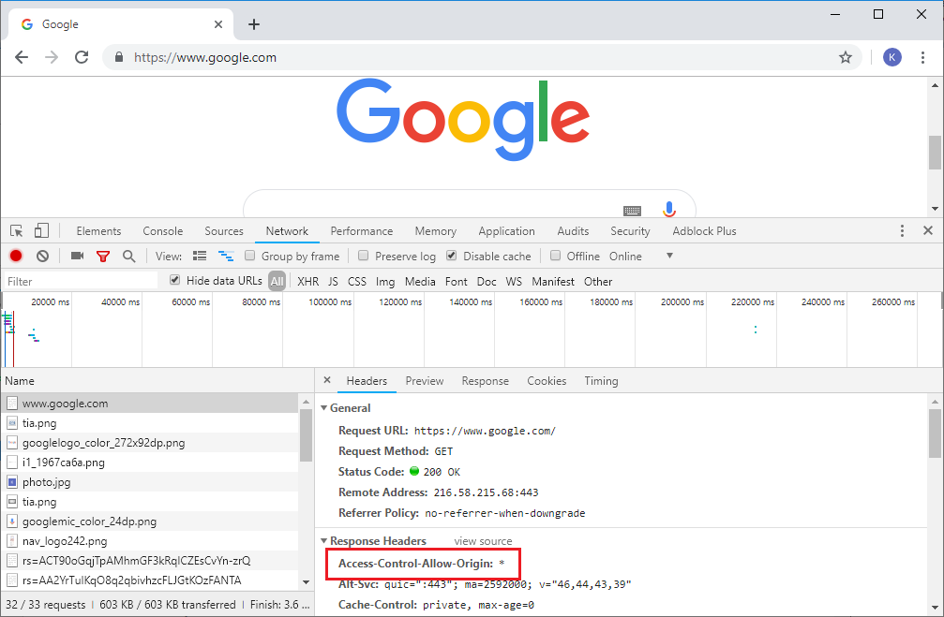Open the Sources tab
The height and width of the screenshot is (617, 944).
tap(224, 231)
